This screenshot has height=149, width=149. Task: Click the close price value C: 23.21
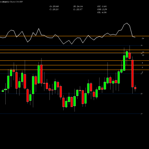[54, 10]
